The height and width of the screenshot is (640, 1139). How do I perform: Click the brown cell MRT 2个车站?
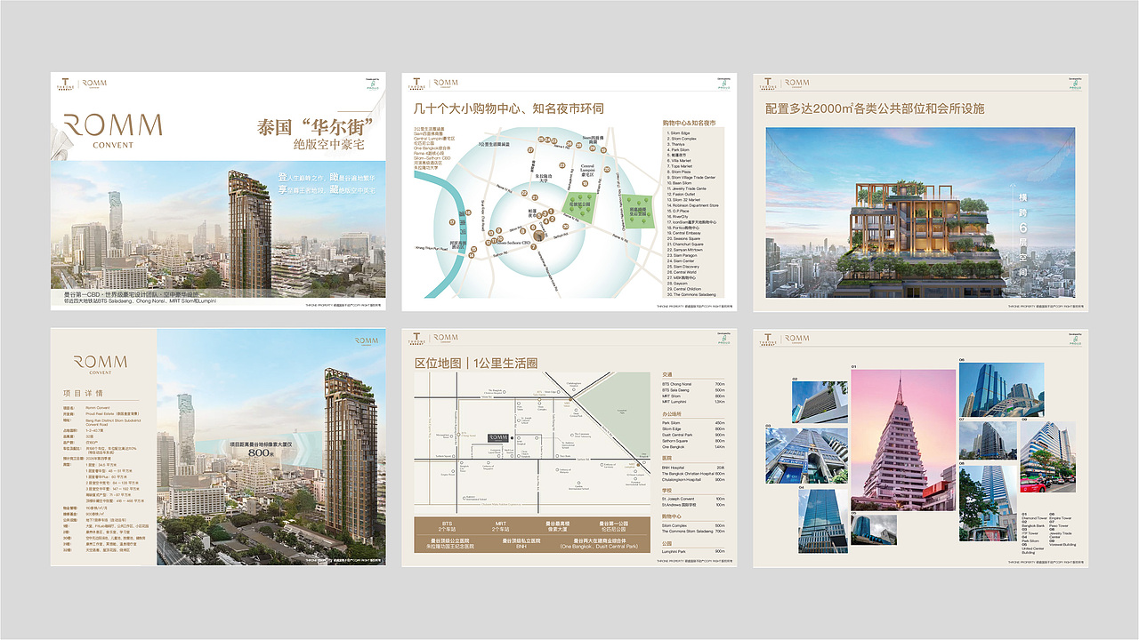tap(501, 526)
